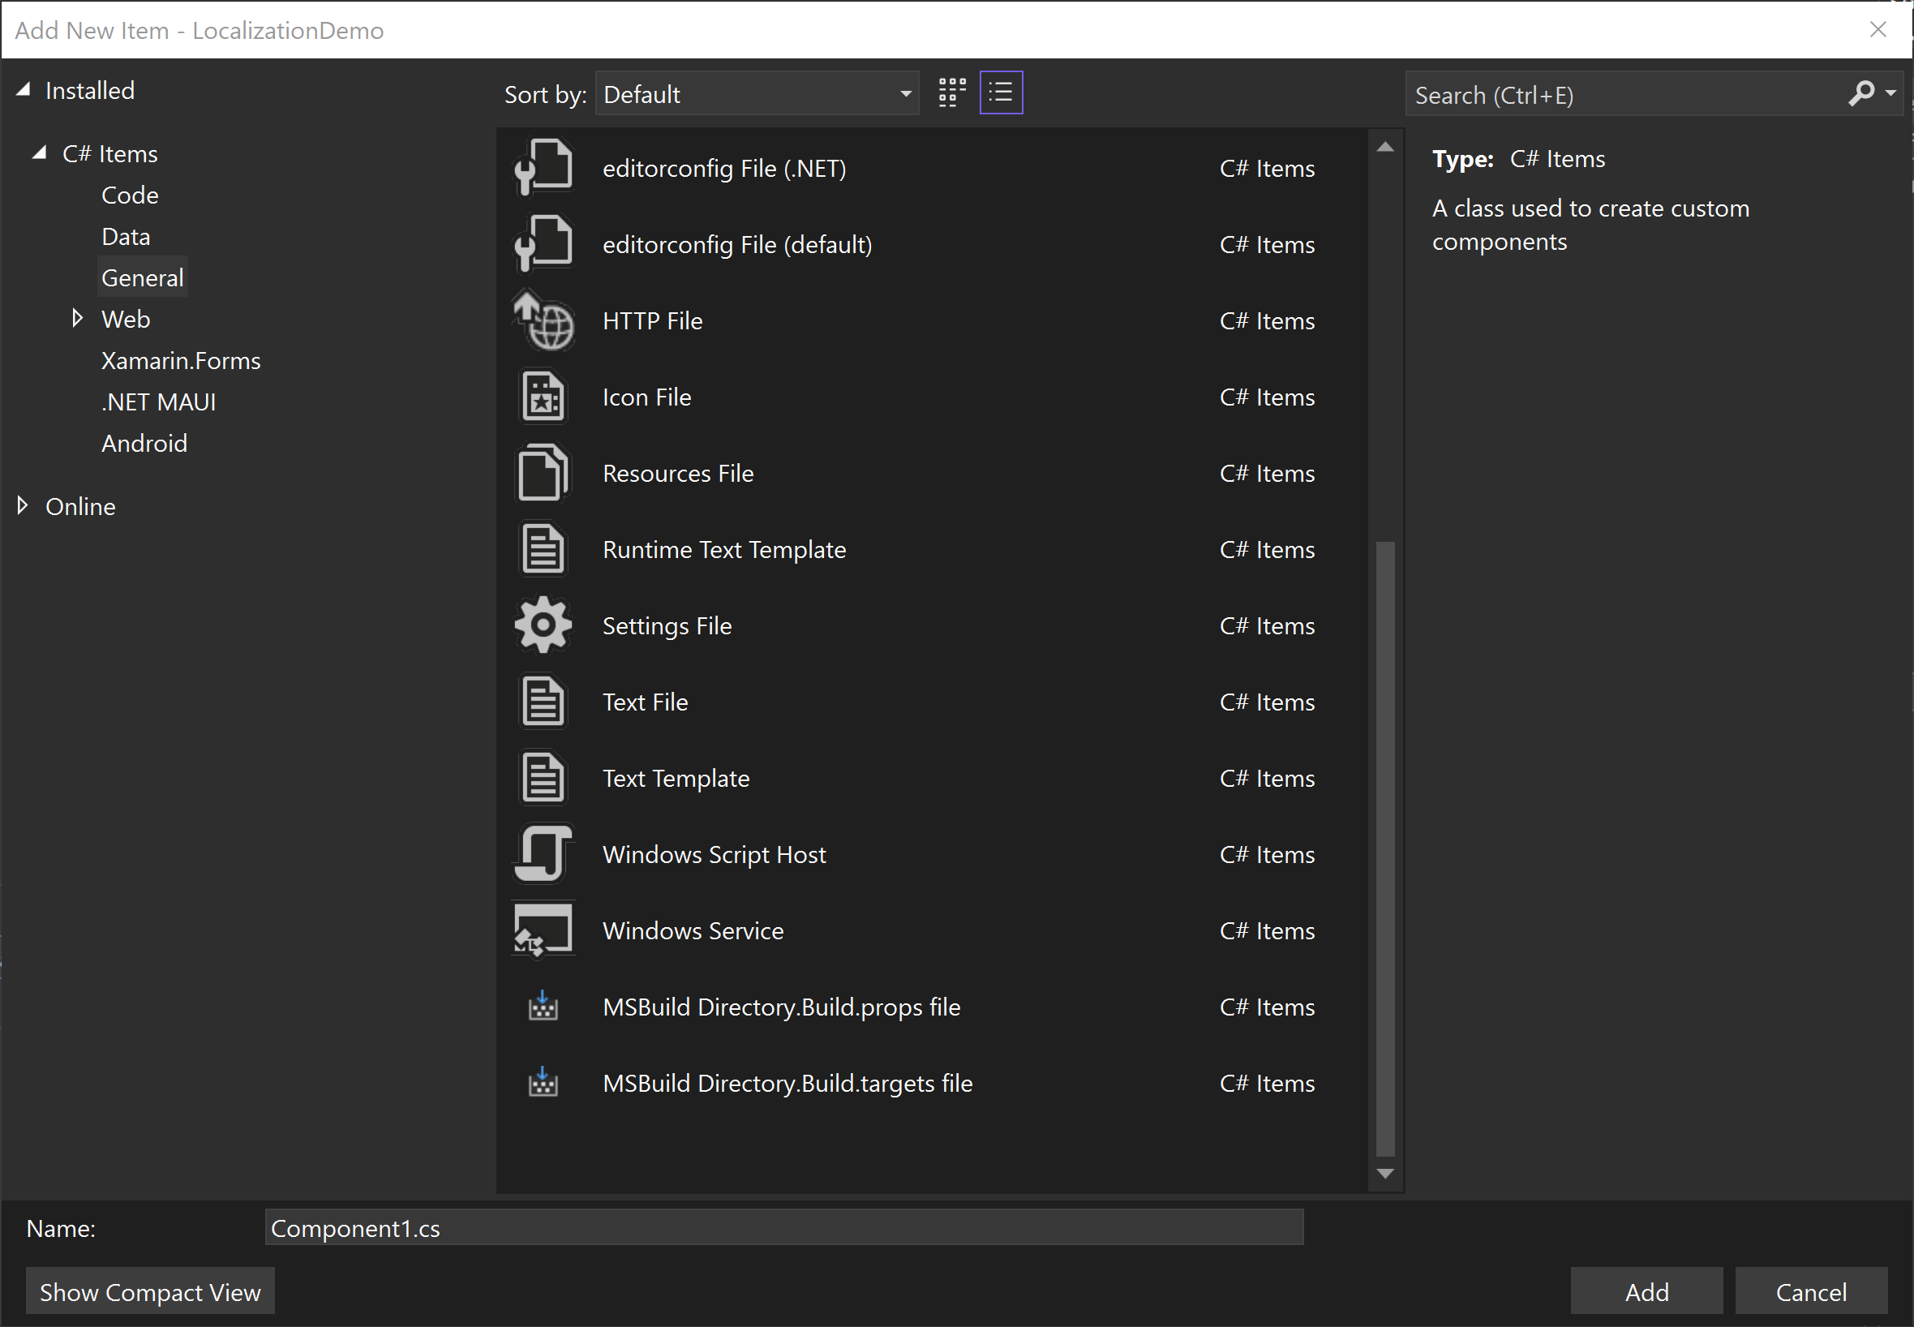This screenshot has width=1914, height=1327.
Task: Select the Windows Service template icon
Action: click(543, 930)
